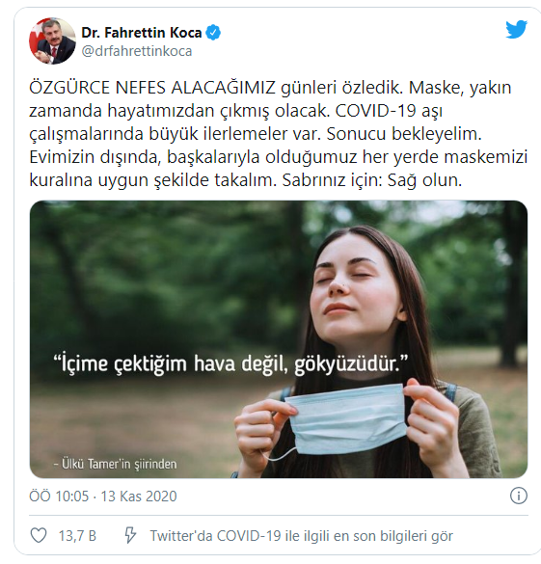This screenshot has height=564, width=541.
Task: Click the COVID-19 word in the tweet body
Action: click(x=375, y=111)
